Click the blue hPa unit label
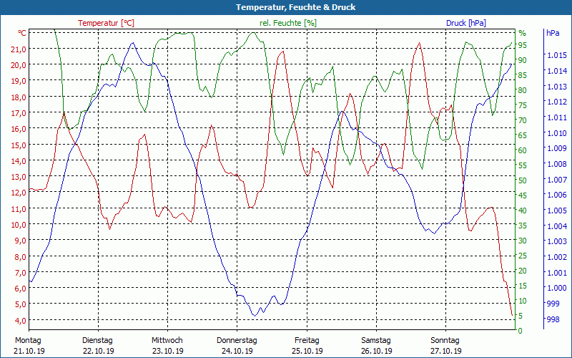 pos(553,33)
